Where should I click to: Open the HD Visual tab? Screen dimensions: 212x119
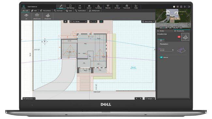(117, 7)
